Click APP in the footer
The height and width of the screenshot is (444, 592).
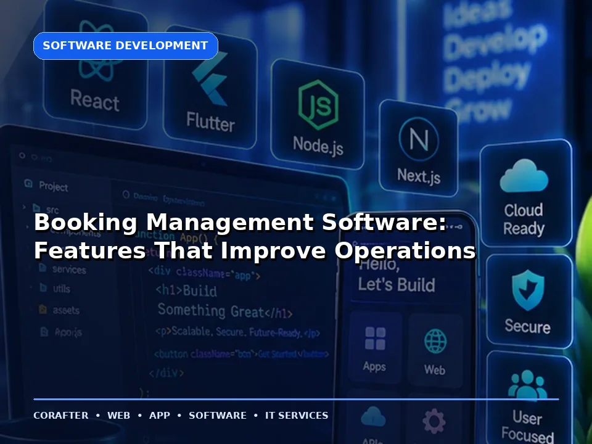pos(159,415)
